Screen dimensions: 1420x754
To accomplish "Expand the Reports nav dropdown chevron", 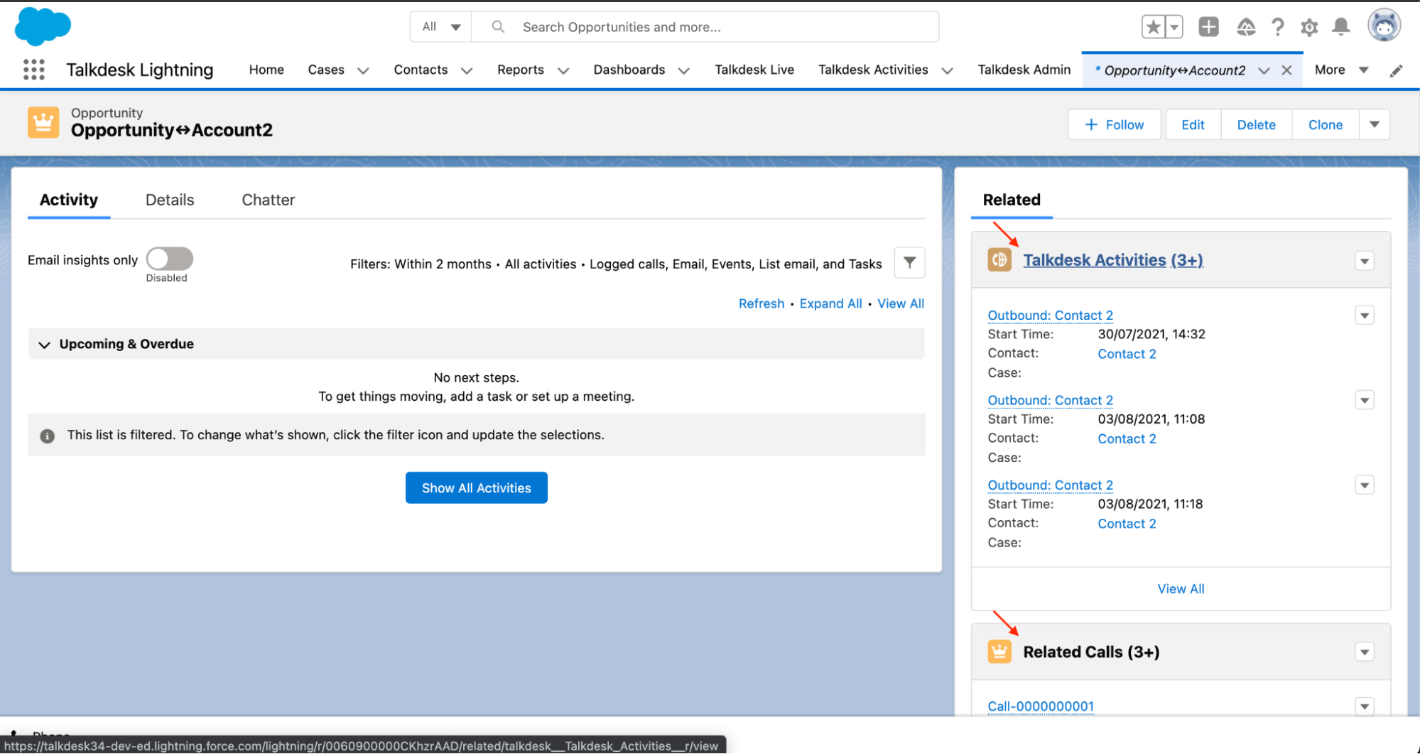I will 563,70.
